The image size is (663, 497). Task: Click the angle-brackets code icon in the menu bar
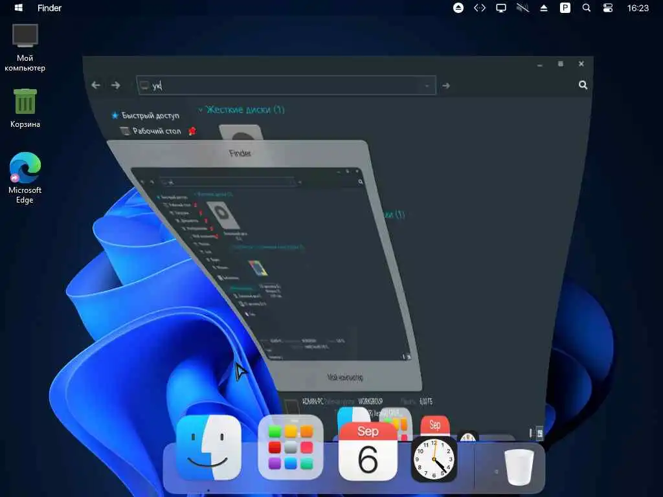(x=480, y=8)
